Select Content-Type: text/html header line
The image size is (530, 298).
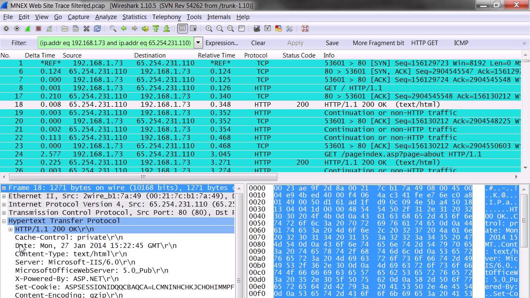click(x=71, y=254)
